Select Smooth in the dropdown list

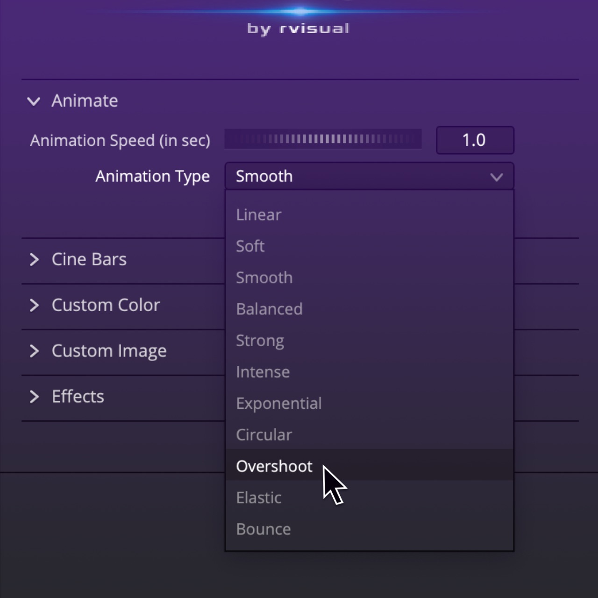pos(264,278)
